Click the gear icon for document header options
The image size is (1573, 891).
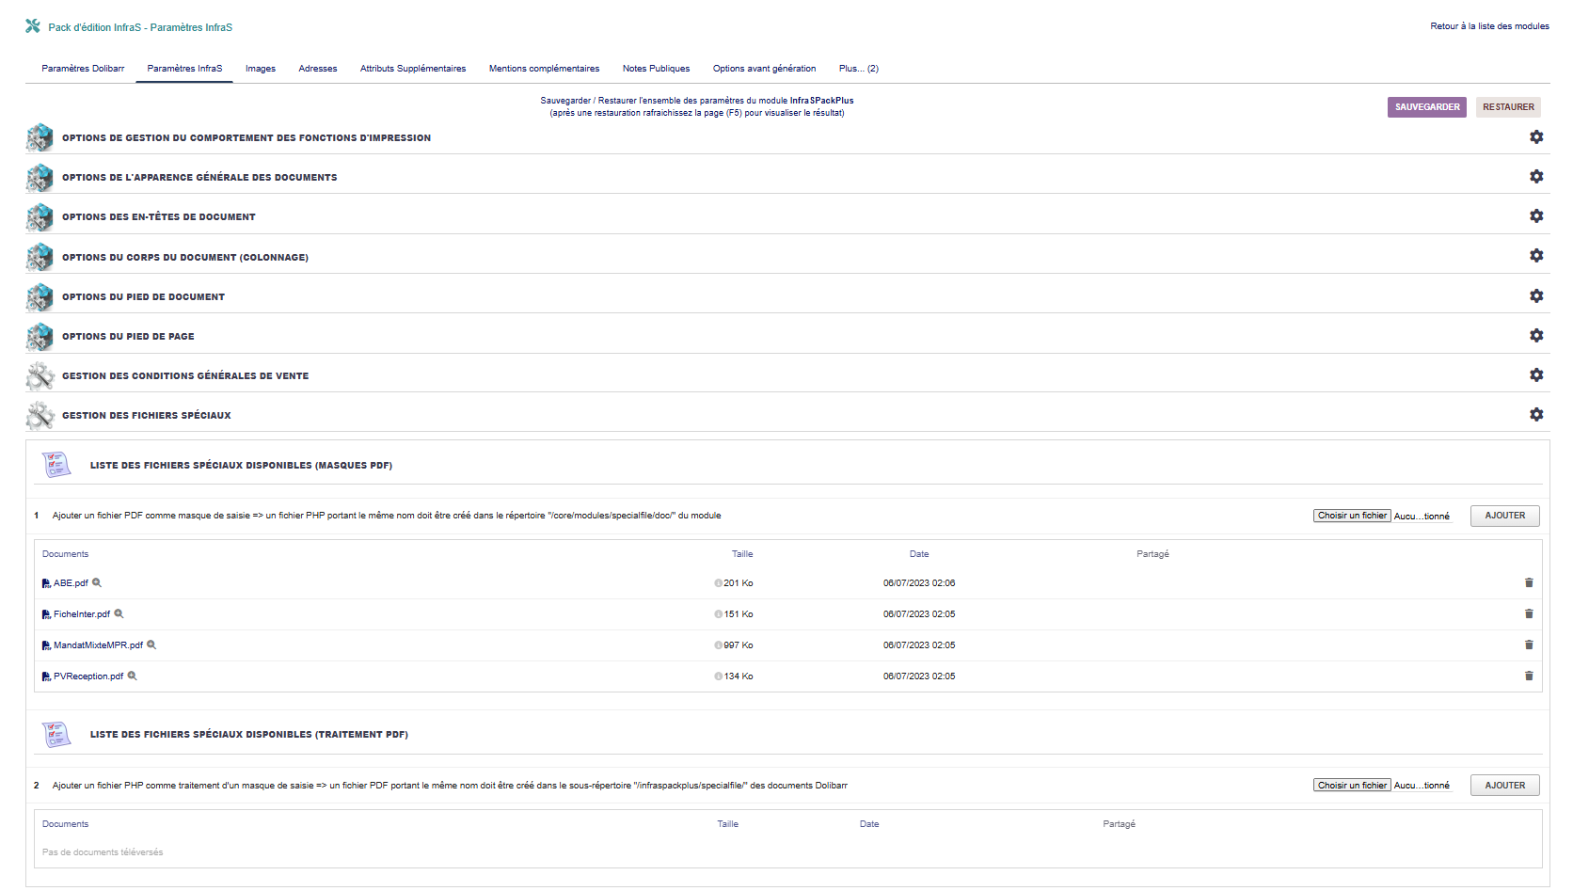tap(1536, 216)
